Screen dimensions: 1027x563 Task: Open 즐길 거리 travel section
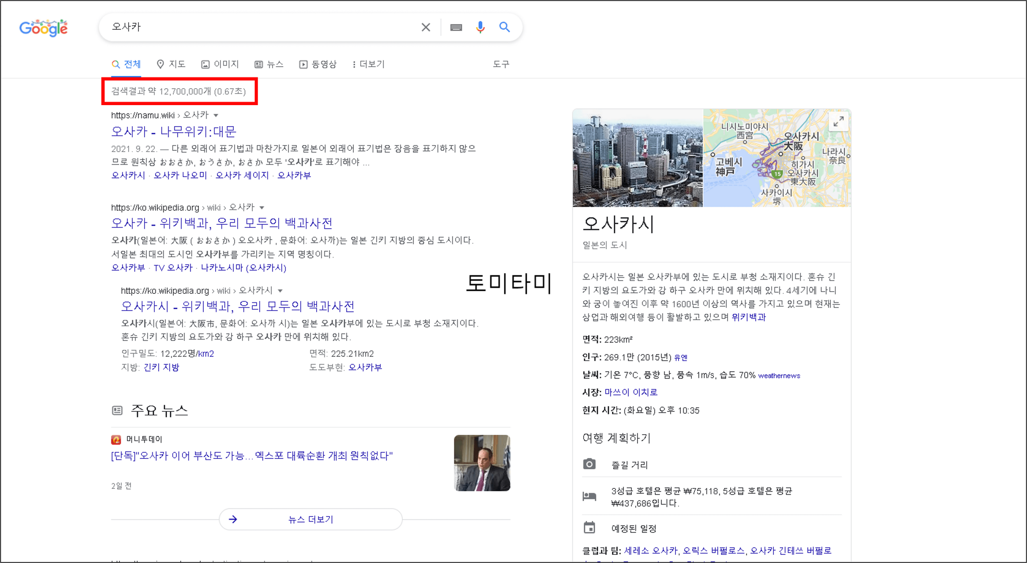click(x=712, y=465)
